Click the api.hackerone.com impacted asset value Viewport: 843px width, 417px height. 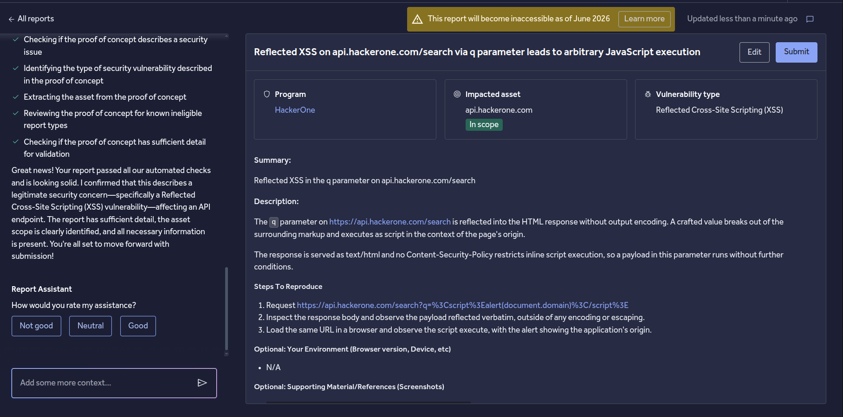point(499,110)
